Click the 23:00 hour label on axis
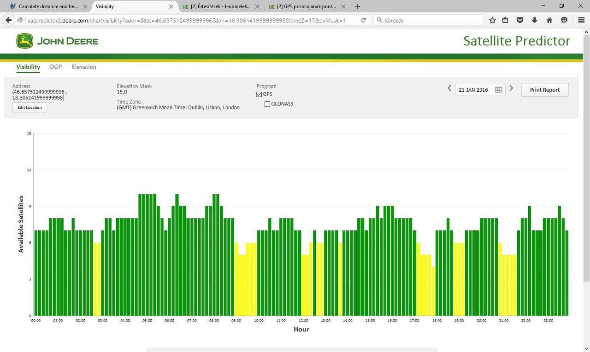This screenshot has height=352, width=590. click(548, 321)
